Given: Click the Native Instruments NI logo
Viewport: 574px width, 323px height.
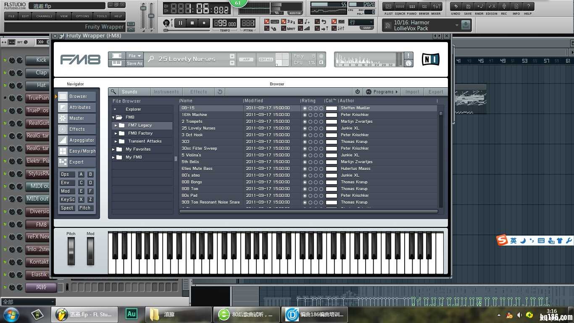Looking at the screenshot, I should pyautogui.click(x=431, y=59).
